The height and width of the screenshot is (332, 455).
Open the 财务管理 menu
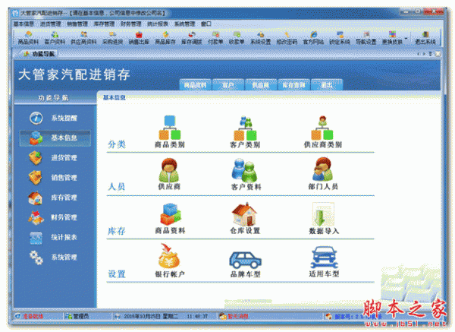(131, 24)
